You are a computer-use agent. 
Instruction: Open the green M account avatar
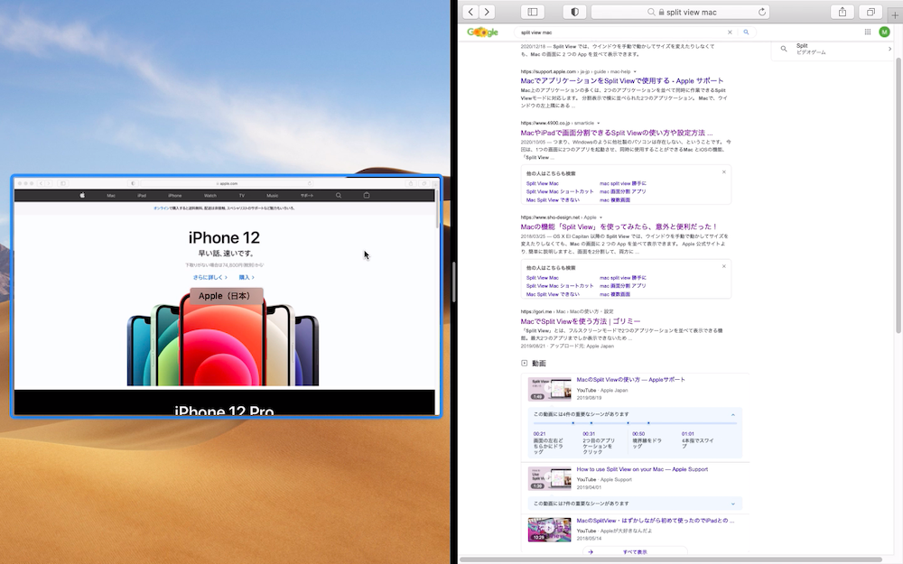[x=885, y=32]
